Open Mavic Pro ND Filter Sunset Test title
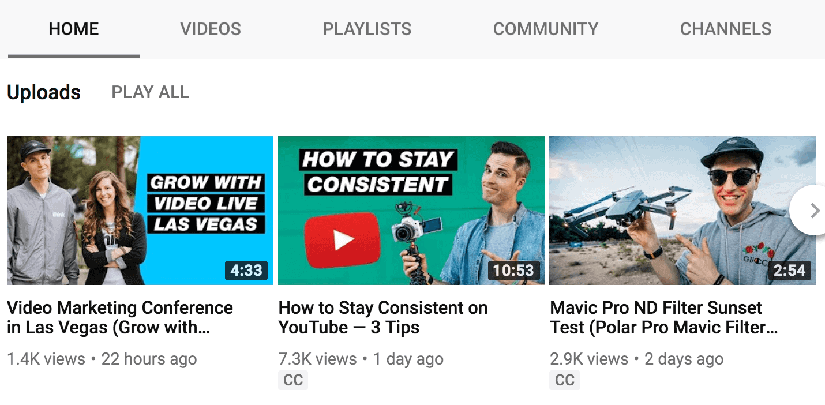 pyautogui.click(x=664, y=317)
